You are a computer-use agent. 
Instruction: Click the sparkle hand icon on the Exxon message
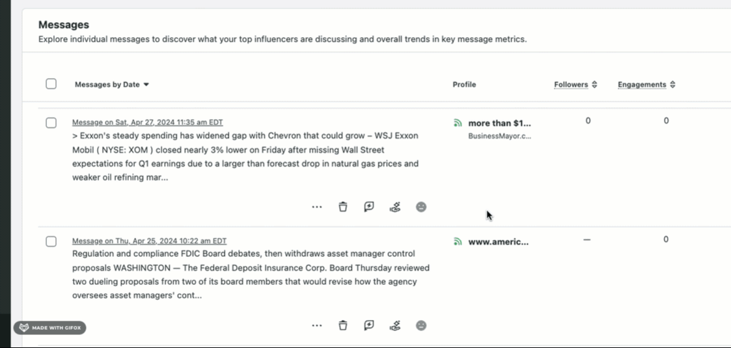[395, 207]
